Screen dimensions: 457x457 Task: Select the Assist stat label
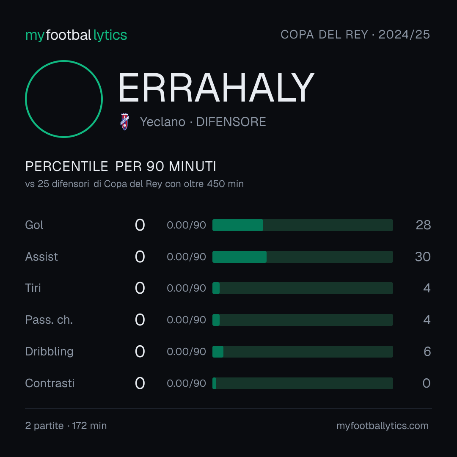pyautogui.click(x=41, y=257)
